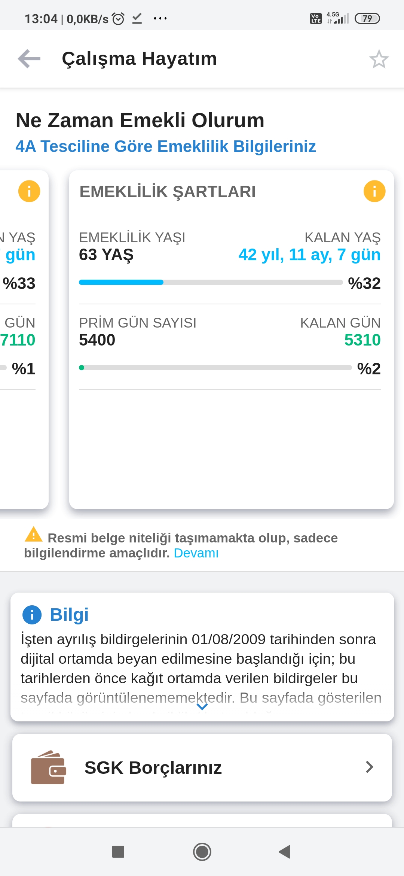Image resolution: width=404 pixels, height=876 pixels.
Task: Tap Android recent apps square button
Action: click(118, 852)
